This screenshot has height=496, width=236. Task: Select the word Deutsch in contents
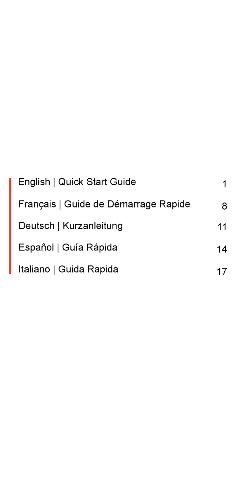[x=37, y=226]
